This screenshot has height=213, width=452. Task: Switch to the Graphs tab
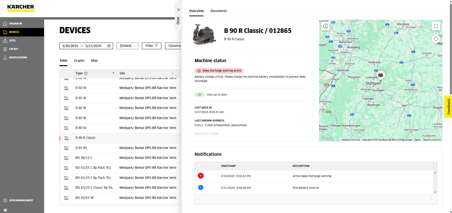(x=79, y=61)
